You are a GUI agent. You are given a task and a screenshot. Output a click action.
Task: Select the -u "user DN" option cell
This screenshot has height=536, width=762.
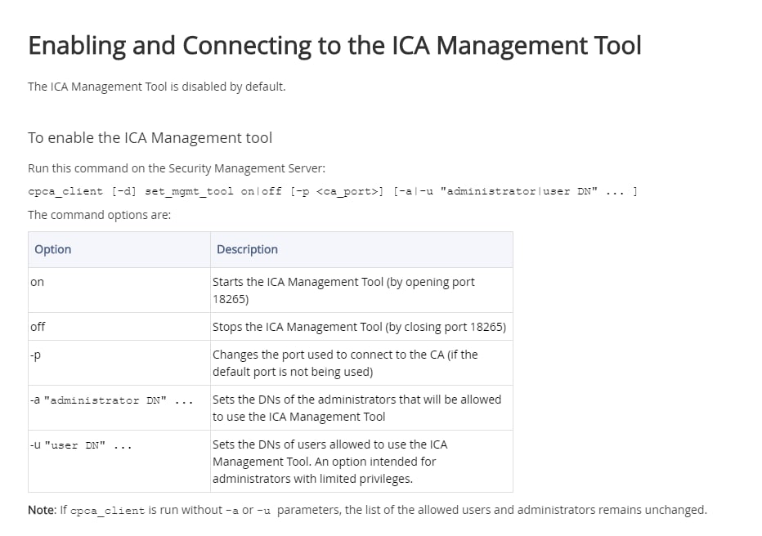[x=81, y=445]
